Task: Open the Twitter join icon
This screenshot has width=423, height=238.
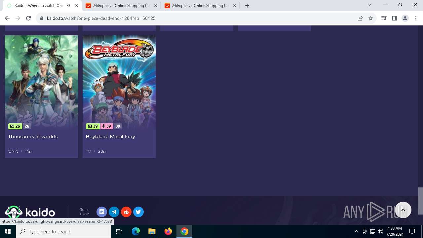Action: [x=138, y=212]
